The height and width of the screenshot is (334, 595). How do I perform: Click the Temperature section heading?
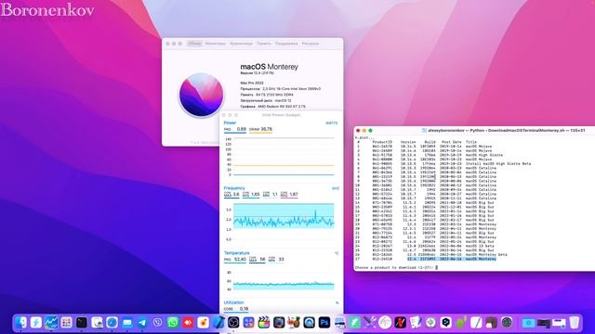pos(237,253)
